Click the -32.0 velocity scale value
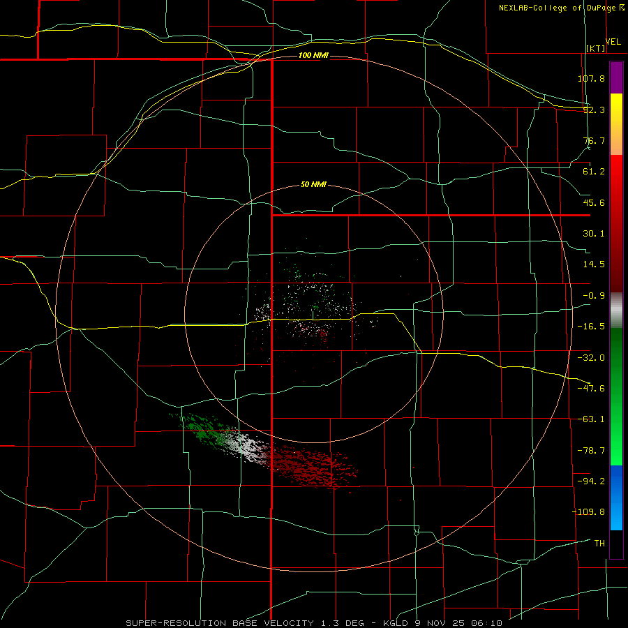 [x=591, y=358]
